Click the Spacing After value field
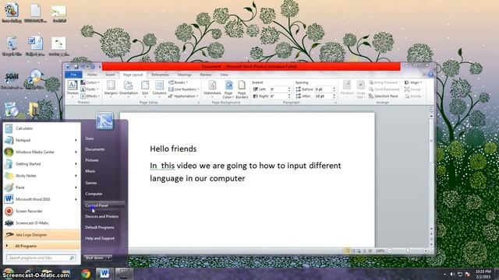Screen dimensions: 499x280 [x=324, y=96]
